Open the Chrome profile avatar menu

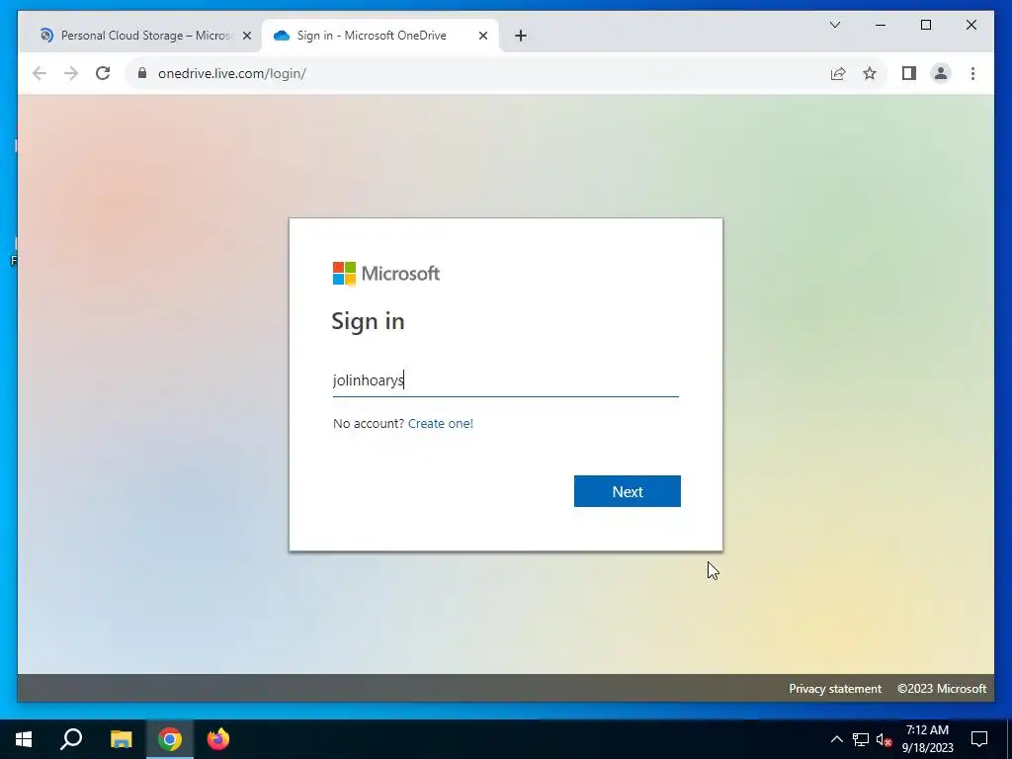pos(941,73)
